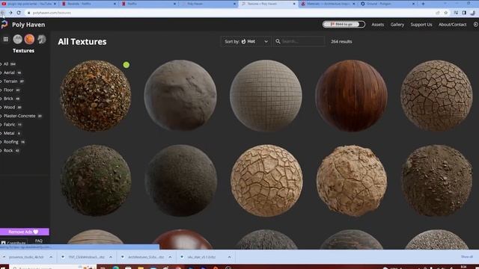Bookmark the page with the star icon
The image size is (479, 269).
(x=446, y=13)
